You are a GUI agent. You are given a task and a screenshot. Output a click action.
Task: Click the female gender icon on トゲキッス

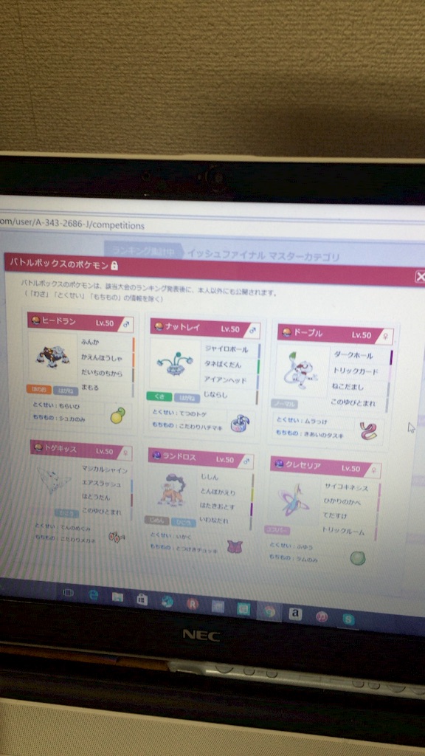point(124,453)
